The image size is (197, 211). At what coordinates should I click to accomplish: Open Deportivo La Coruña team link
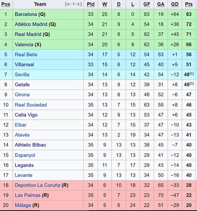[x=37, y=185]
